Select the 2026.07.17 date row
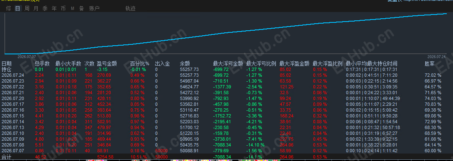This screenshot has width=453, height=161. click(13, 104)
